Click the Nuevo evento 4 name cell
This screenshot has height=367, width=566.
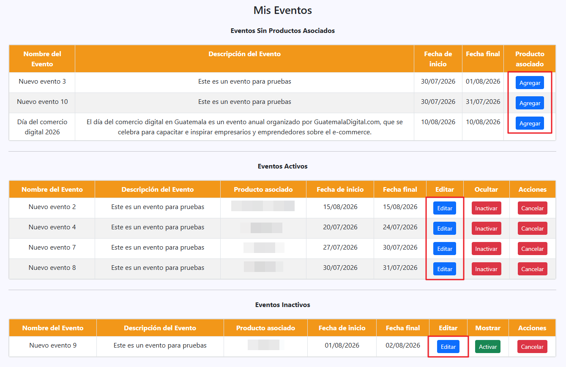coord(52,228)
